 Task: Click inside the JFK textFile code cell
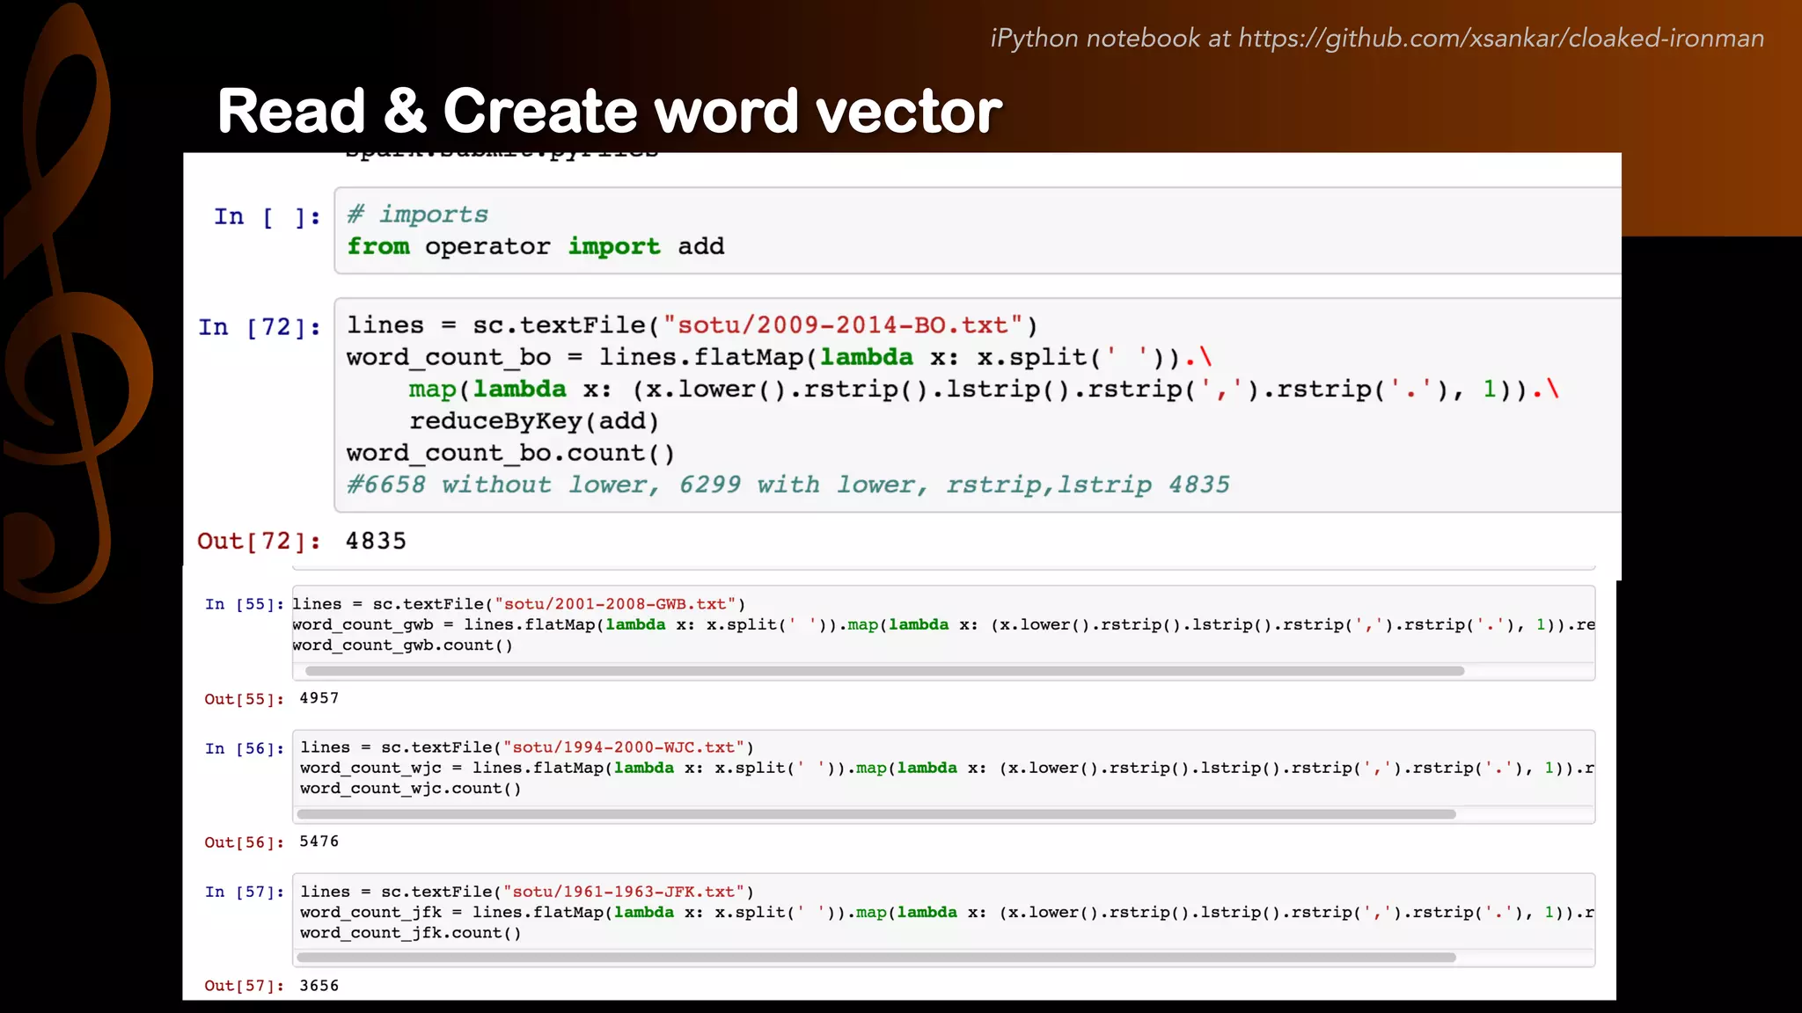[941, 912]
